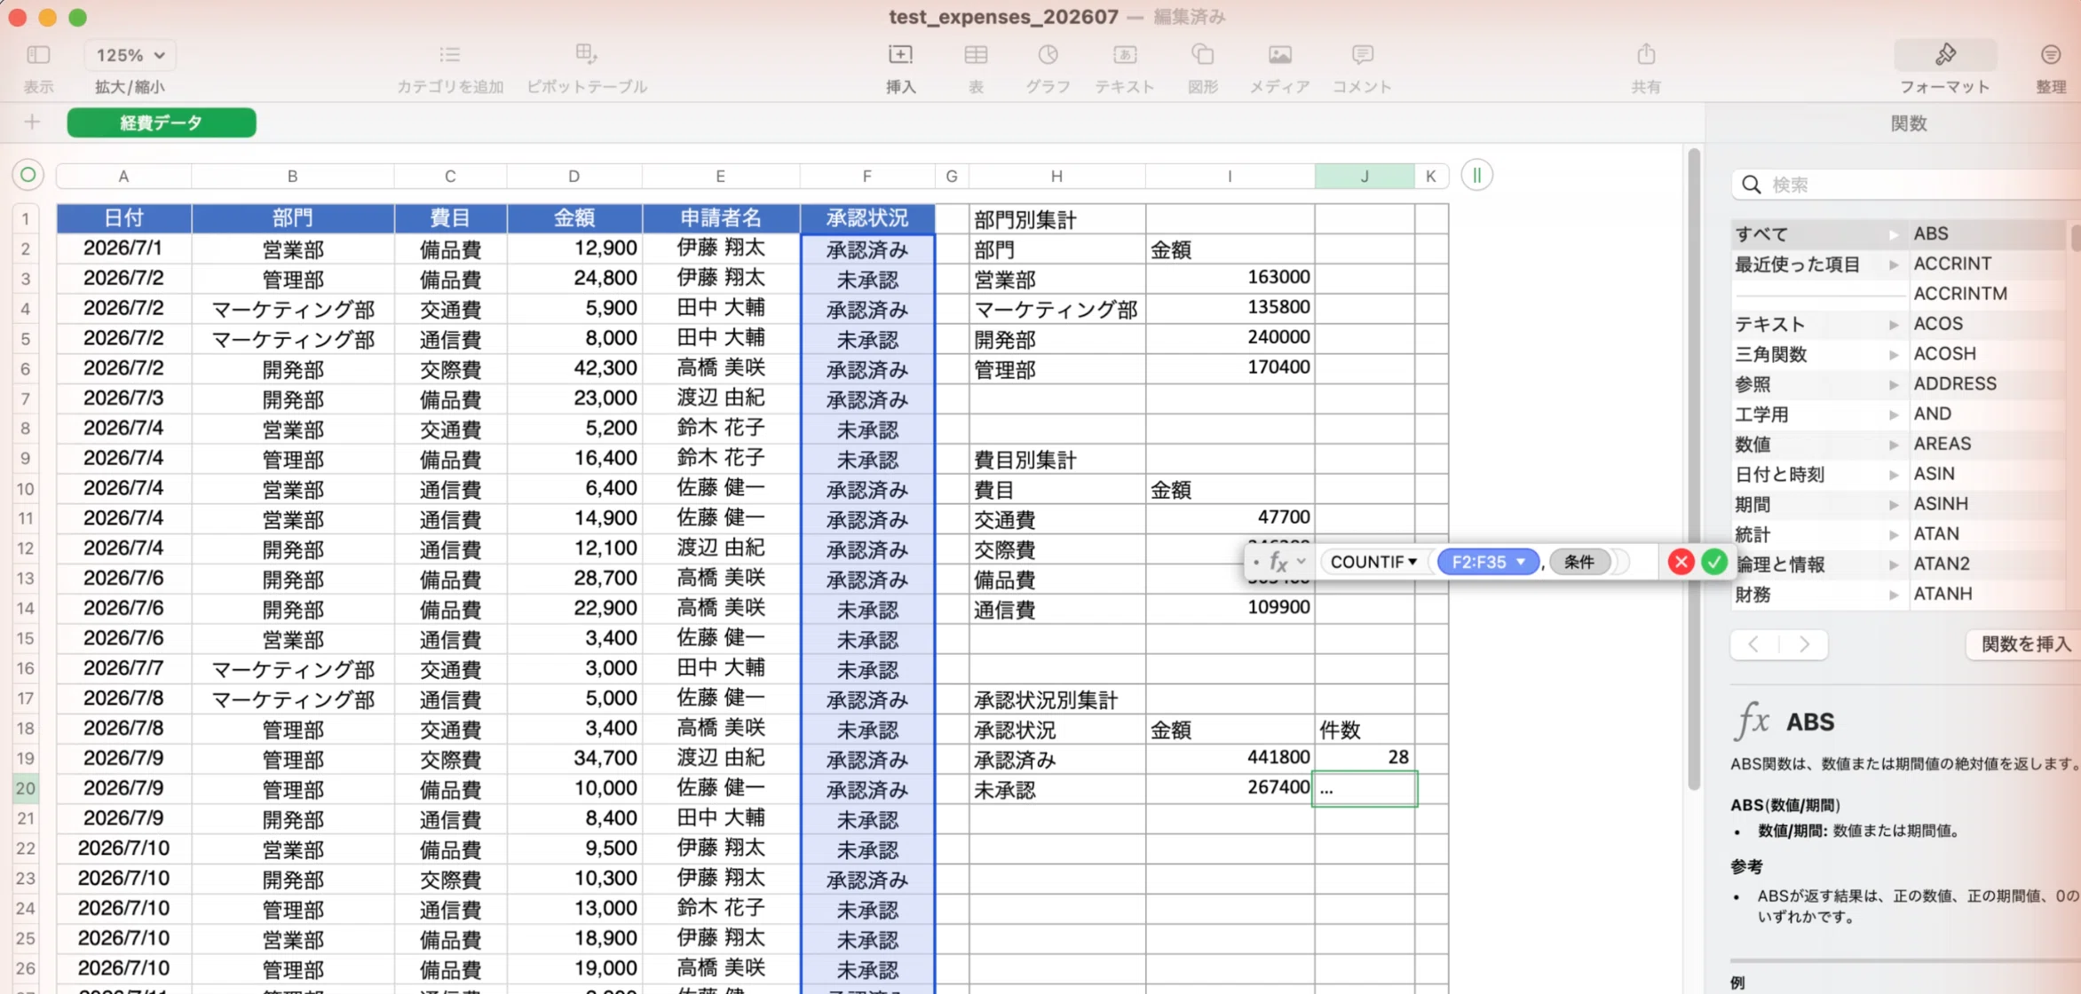Click the sheet's vertical scrollbar
The image size is (2081, 994).
[1693, 469]
